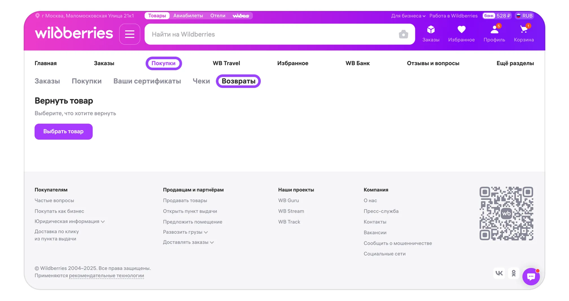This screenshot has height=301, width=569.
Task: Open the hamburger catalog menu
Action: point(130,34)
